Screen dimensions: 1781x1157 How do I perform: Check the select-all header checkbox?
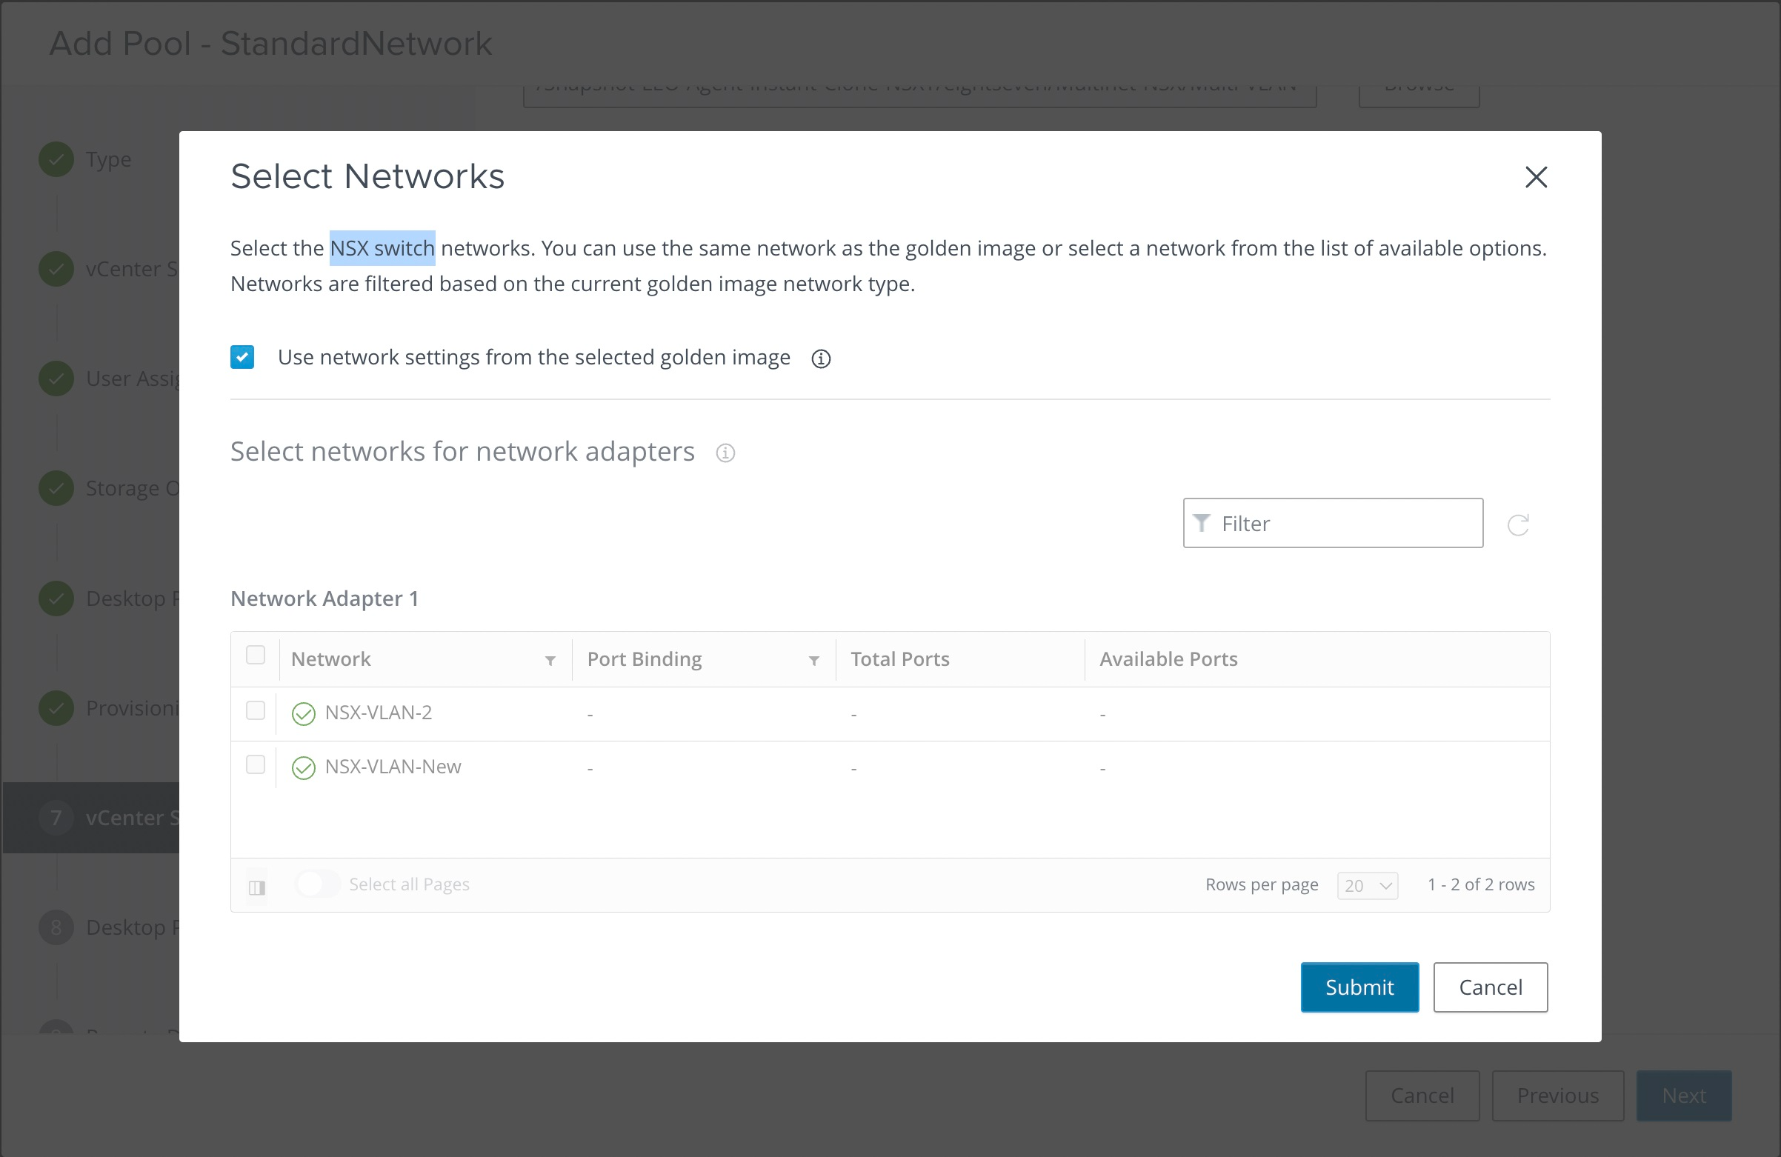pos(255,655)
